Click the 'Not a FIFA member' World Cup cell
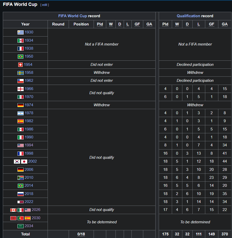Screen dimensions: 232x238 pos(102,44)
